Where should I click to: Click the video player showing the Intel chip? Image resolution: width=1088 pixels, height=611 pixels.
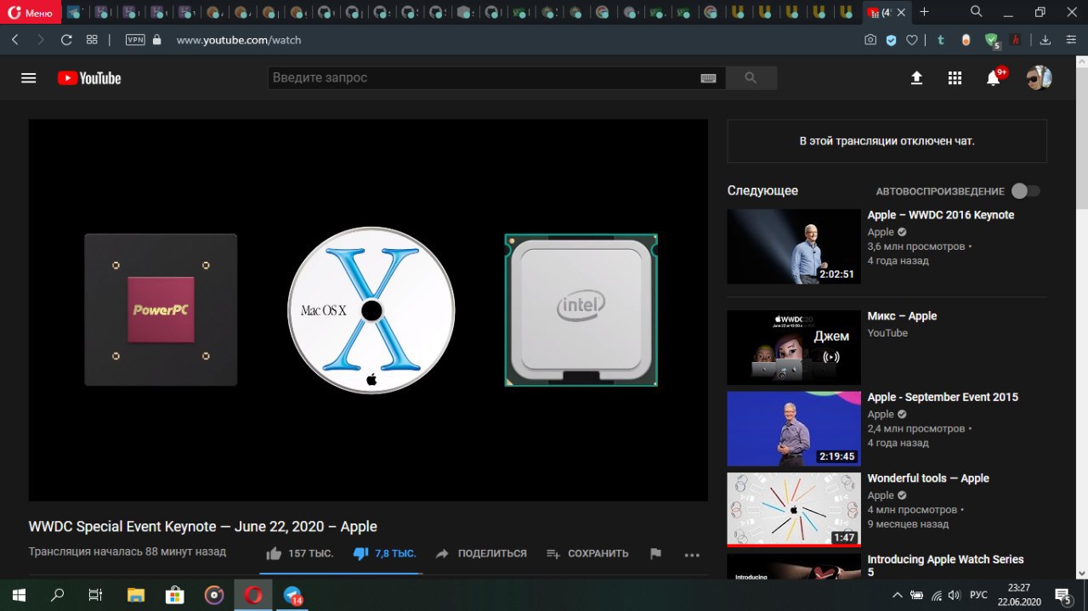tap(368, 309)
